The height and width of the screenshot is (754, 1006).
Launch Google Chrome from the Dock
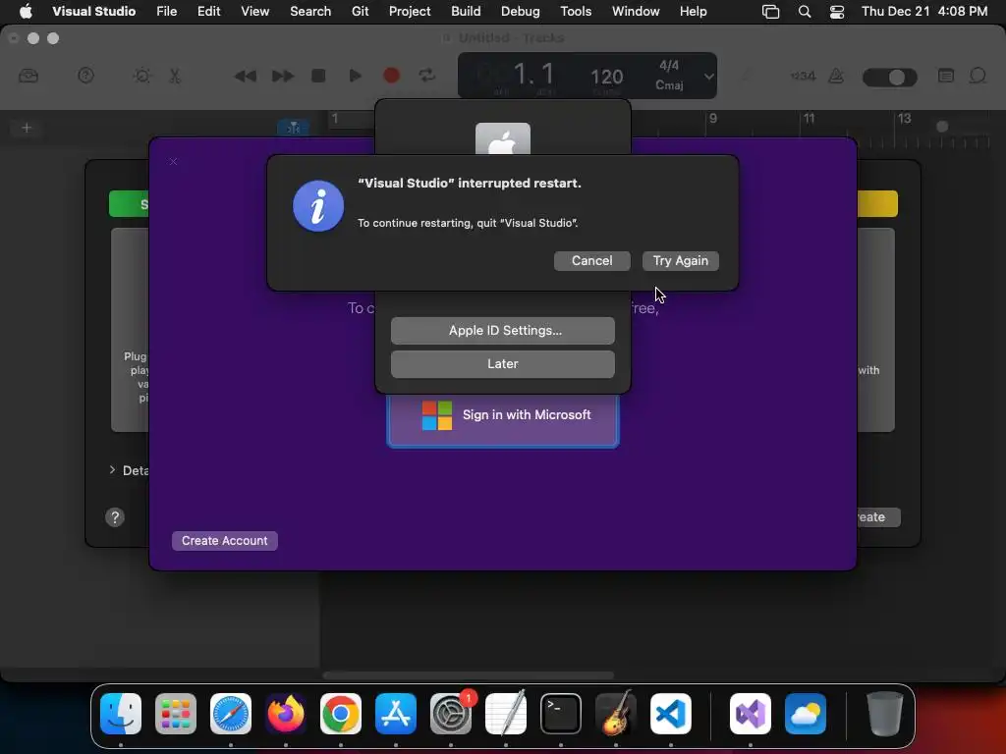click(341, 714)
